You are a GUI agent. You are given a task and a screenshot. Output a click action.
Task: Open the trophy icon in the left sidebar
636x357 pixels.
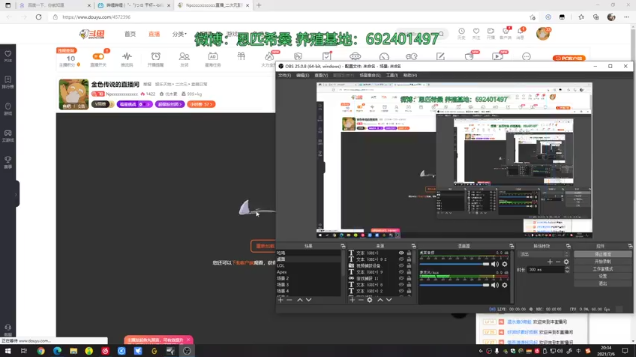pos(8,160)
